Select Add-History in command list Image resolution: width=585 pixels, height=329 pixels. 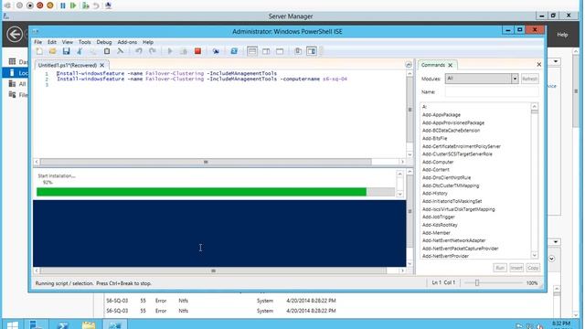point(435,193)
